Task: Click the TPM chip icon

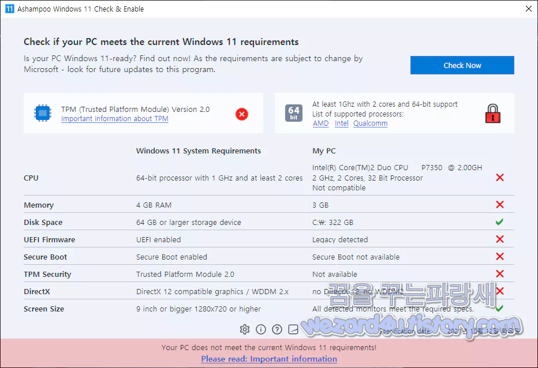Action: (43, 113)
